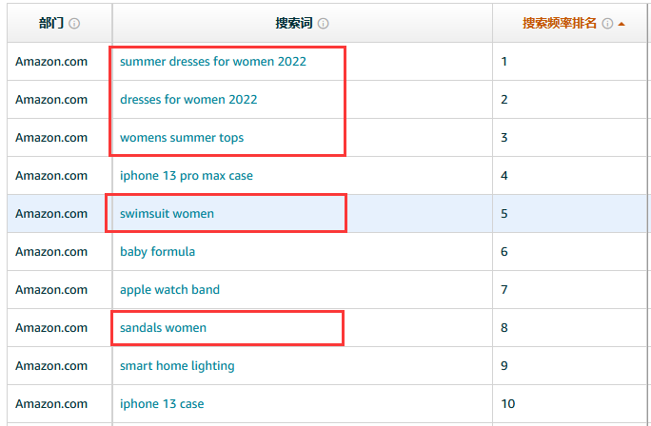
Task: Select rank cell showing 8
Action: click(x=569, y=328)
